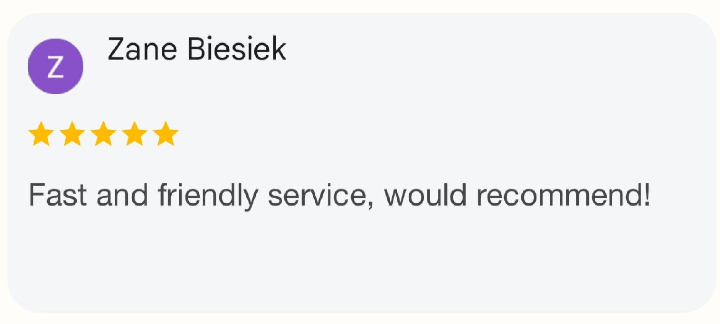
Task: Click the surname "Biesiek"
Action: point(236,49)
